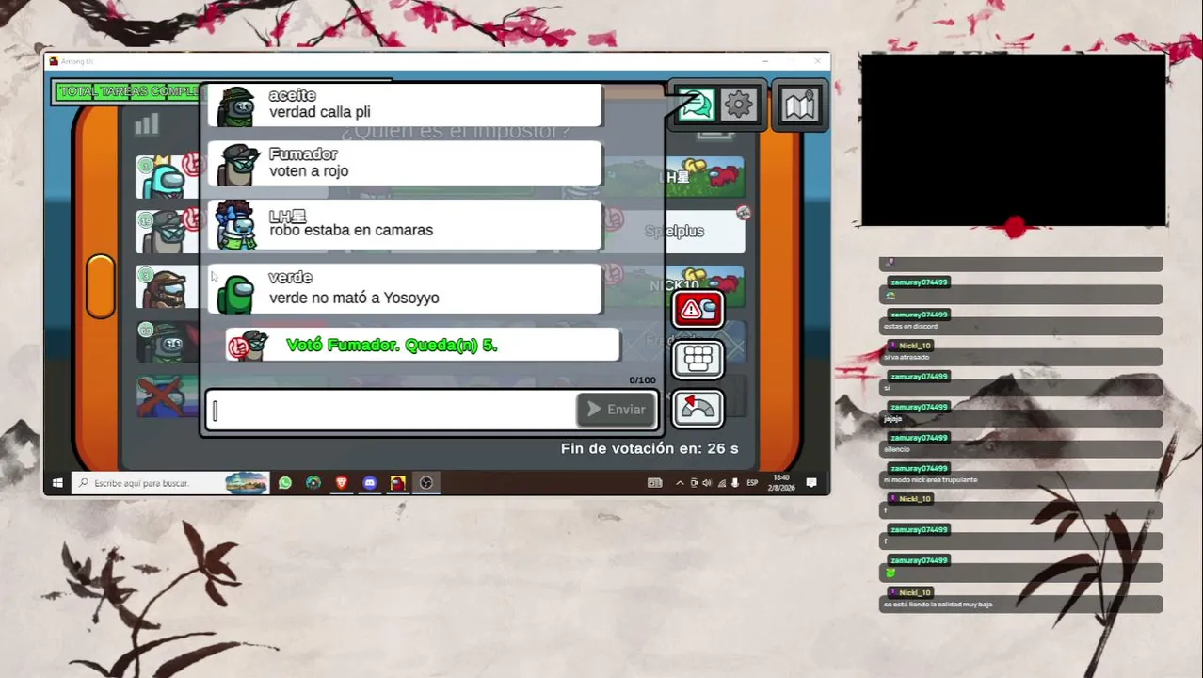
Task: Open the Windows Start menu
Action: click(57, 483)
